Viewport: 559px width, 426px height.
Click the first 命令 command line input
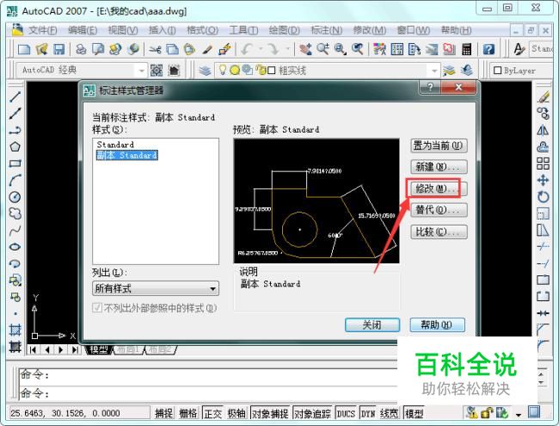(208, 375)
